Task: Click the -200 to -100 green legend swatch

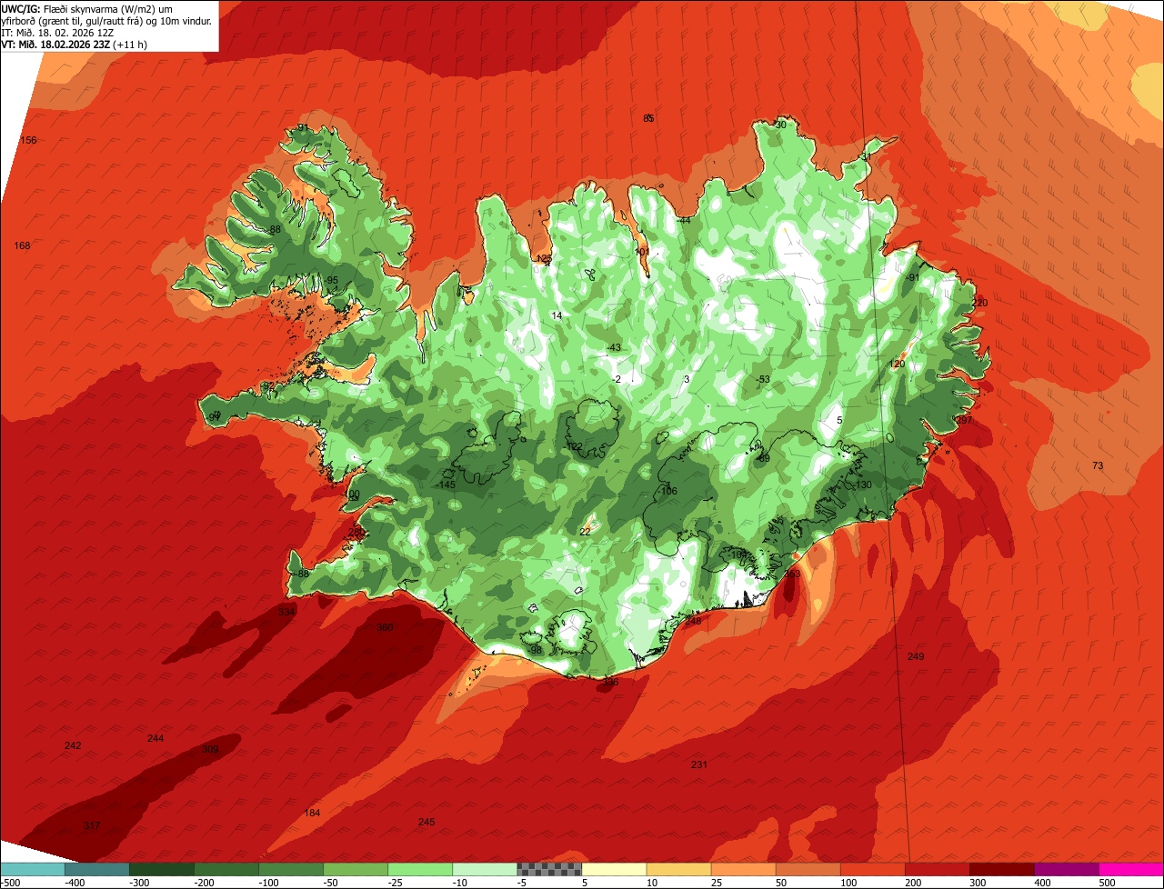Action: click(x=226, y=869)
